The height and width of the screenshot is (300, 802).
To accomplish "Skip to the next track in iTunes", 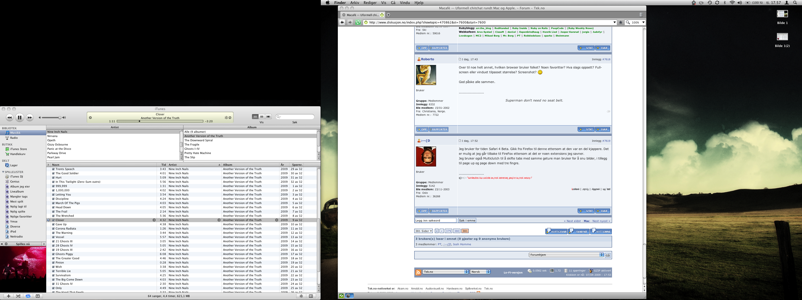I will pyautogui.click(x=30, y=117).
